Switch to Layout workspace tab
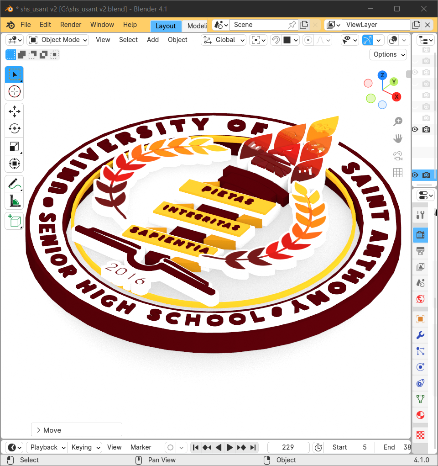The image size is (438, 466). [x=166, y=26]
